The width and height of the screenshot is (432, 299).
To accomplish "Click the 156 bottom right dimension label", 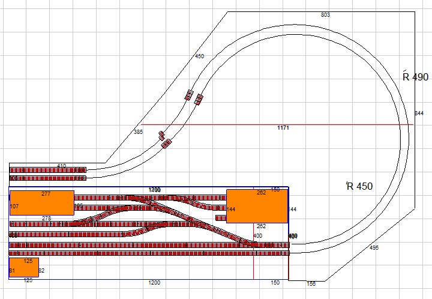I will pos(311,284).
